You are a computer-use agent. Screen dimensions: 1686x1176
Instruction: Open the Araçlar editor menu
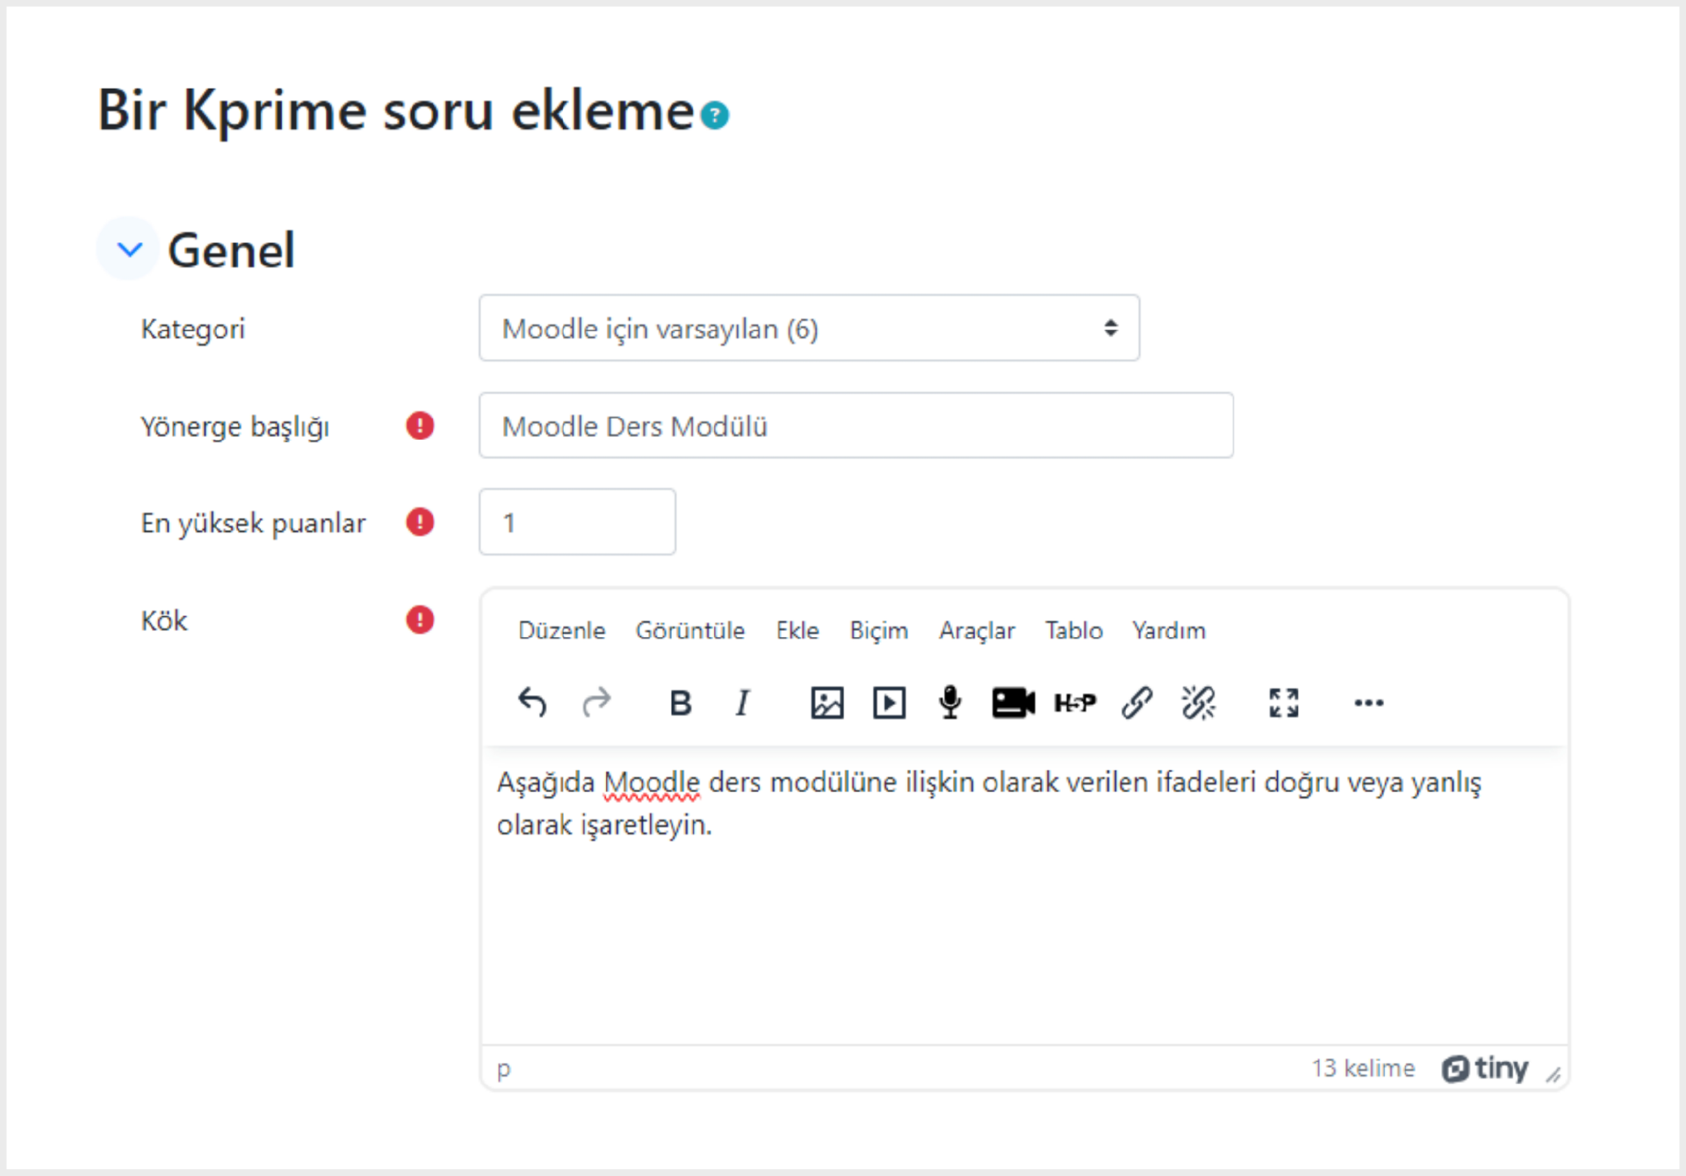click(x=976, y=630)
